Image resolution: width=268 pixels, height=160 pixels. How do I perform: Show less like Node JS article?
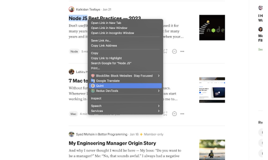[x=174, y=51]
